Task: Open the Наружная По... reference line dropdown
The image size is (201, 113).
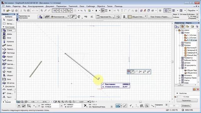Action: (x=106, y=17)
